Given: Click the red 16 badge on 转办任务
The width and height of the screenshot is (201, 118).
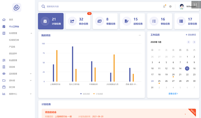Looking at the screenshot, I should tap(89, 13).
